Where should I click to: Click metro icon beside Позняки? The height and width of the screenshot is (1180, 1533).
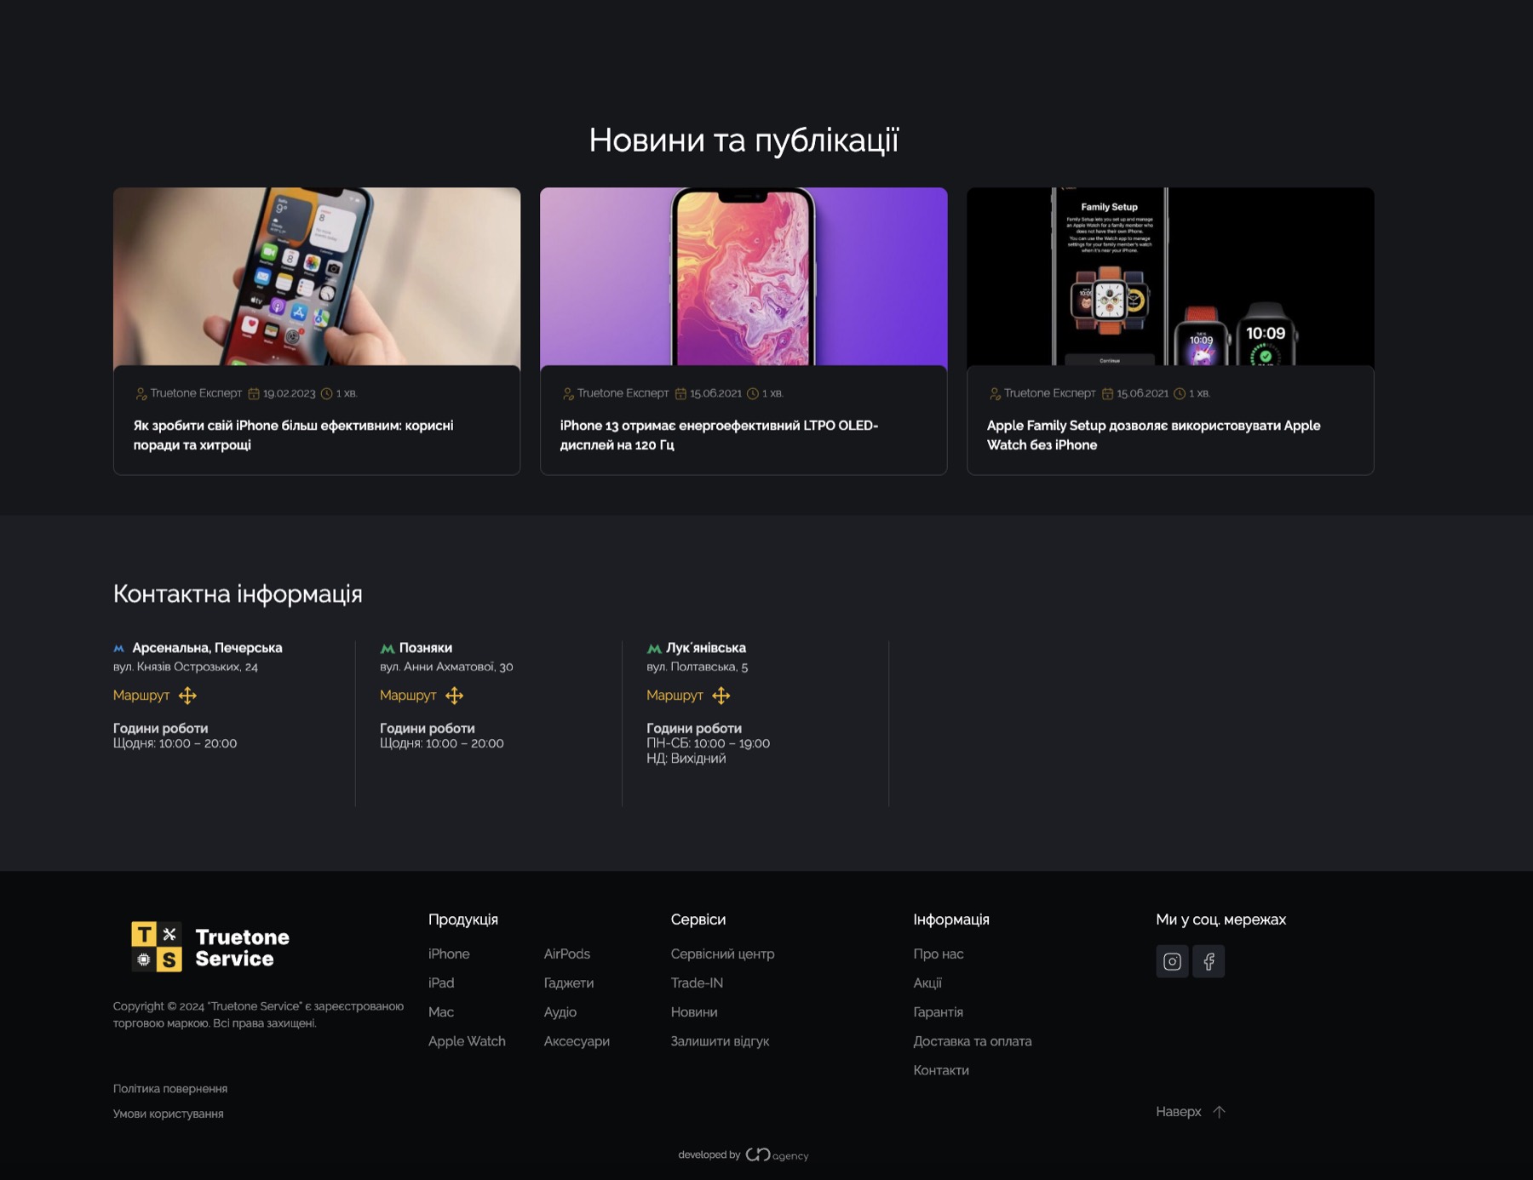[x=387, y=649]
